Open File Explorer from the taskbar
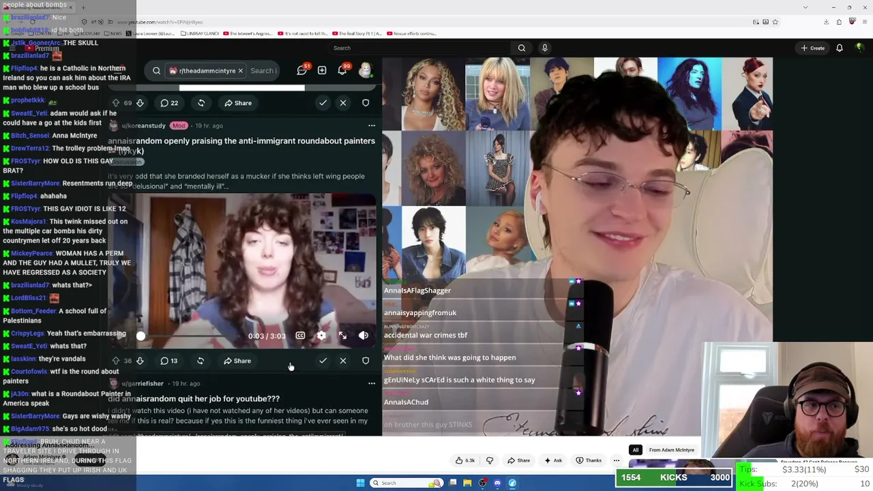The width and height of the screenshot is (873, 491). [467, 483]
